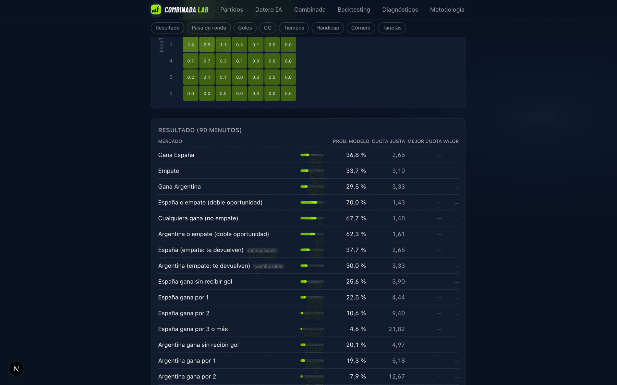Image resolution: width=617 pixels, height=385 pixels.
Task: Click the fair odds value 21,82
Action: 397,329
